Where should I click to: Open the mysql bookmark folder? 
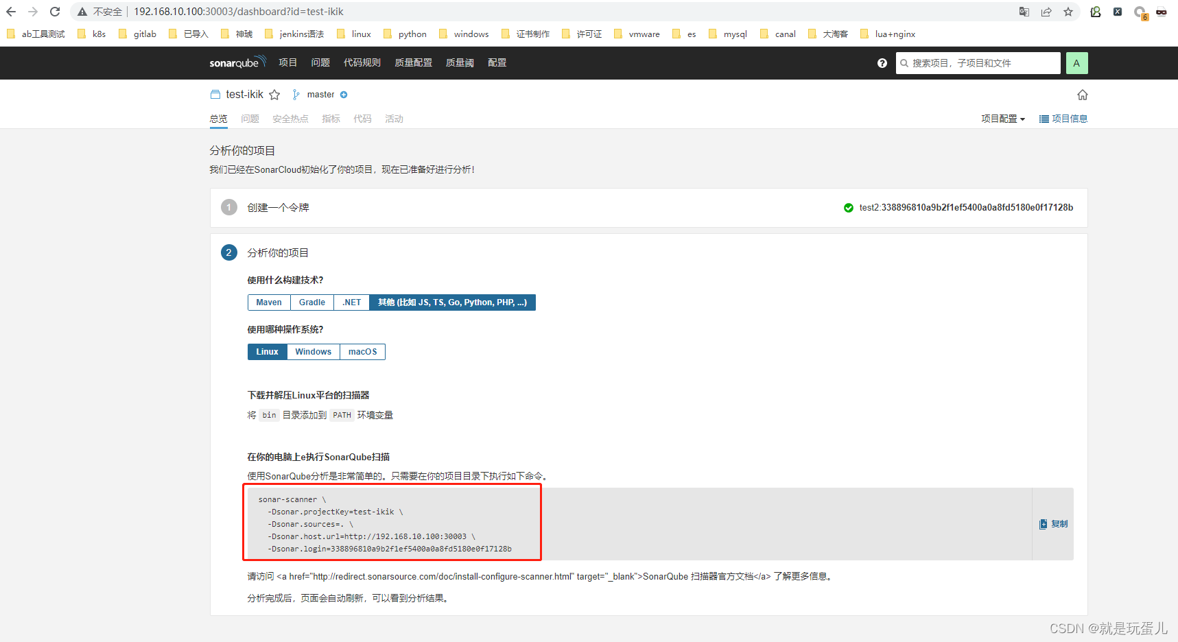click(x=728, y=34)
